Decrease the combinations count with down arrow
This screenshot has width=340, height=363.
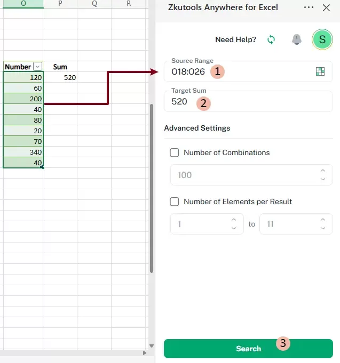tap(323, 179)
